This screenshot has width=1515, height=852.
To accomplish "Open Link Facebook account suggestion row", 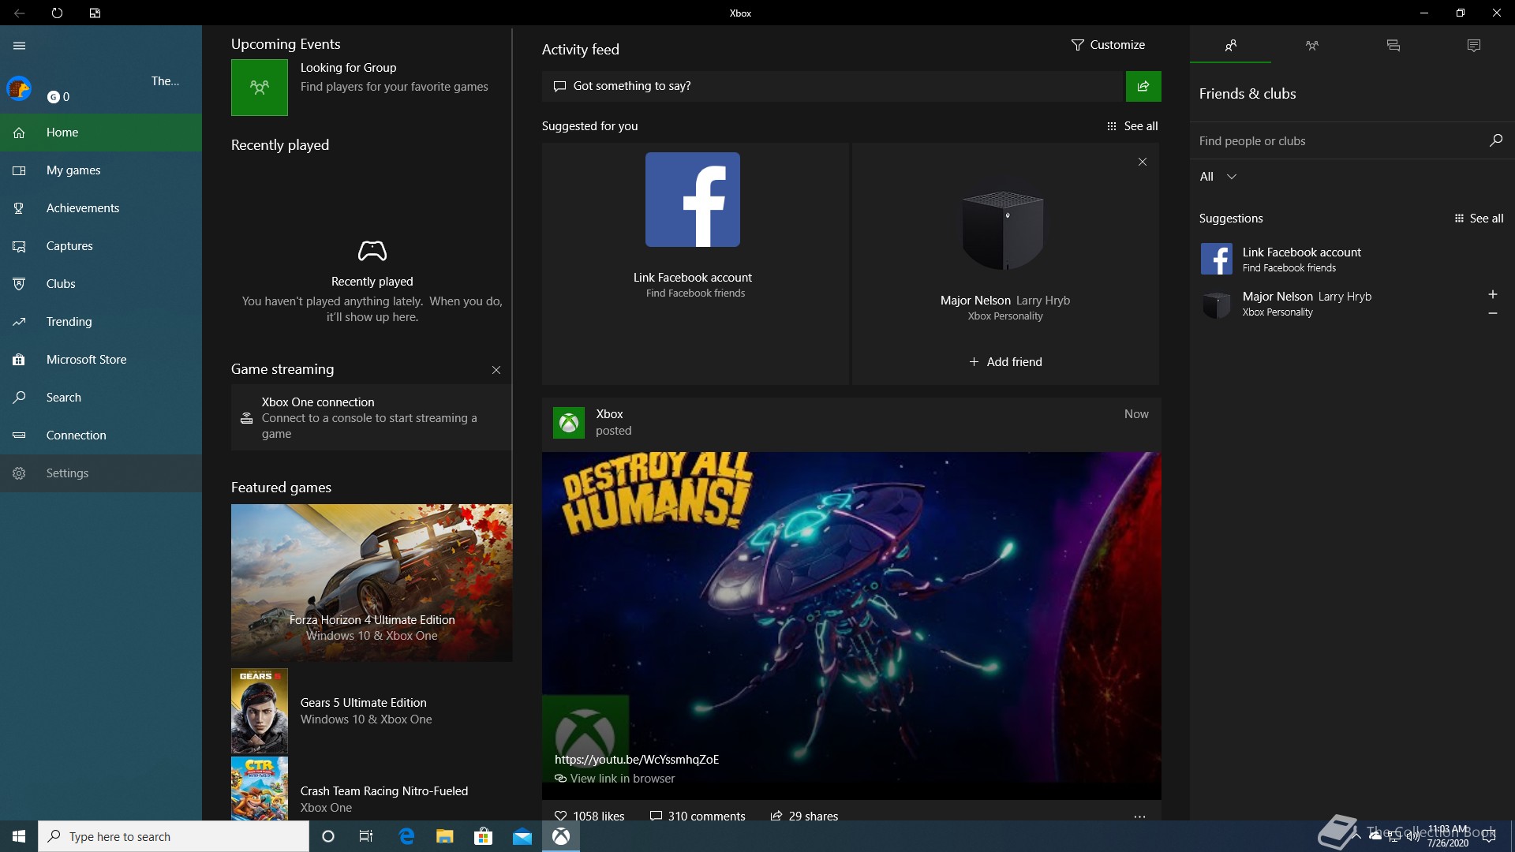I will [1352, 259].
